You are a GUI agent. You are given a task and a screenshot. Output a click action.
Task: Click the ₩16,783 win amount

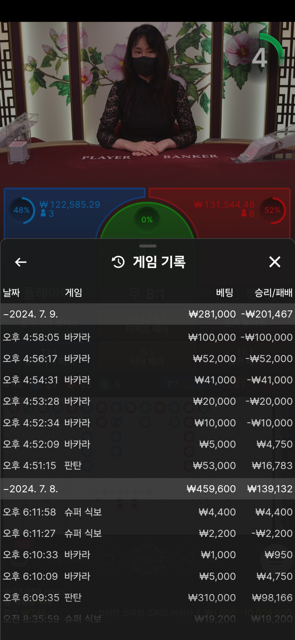(x=272, y=465)
